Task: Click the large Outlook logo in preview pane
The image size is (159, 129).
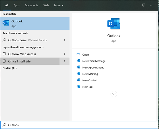Action: 114,24
